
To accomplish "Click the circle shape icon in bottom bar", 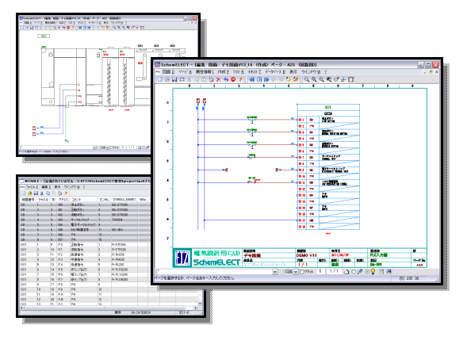I will (x=354, y=271).
